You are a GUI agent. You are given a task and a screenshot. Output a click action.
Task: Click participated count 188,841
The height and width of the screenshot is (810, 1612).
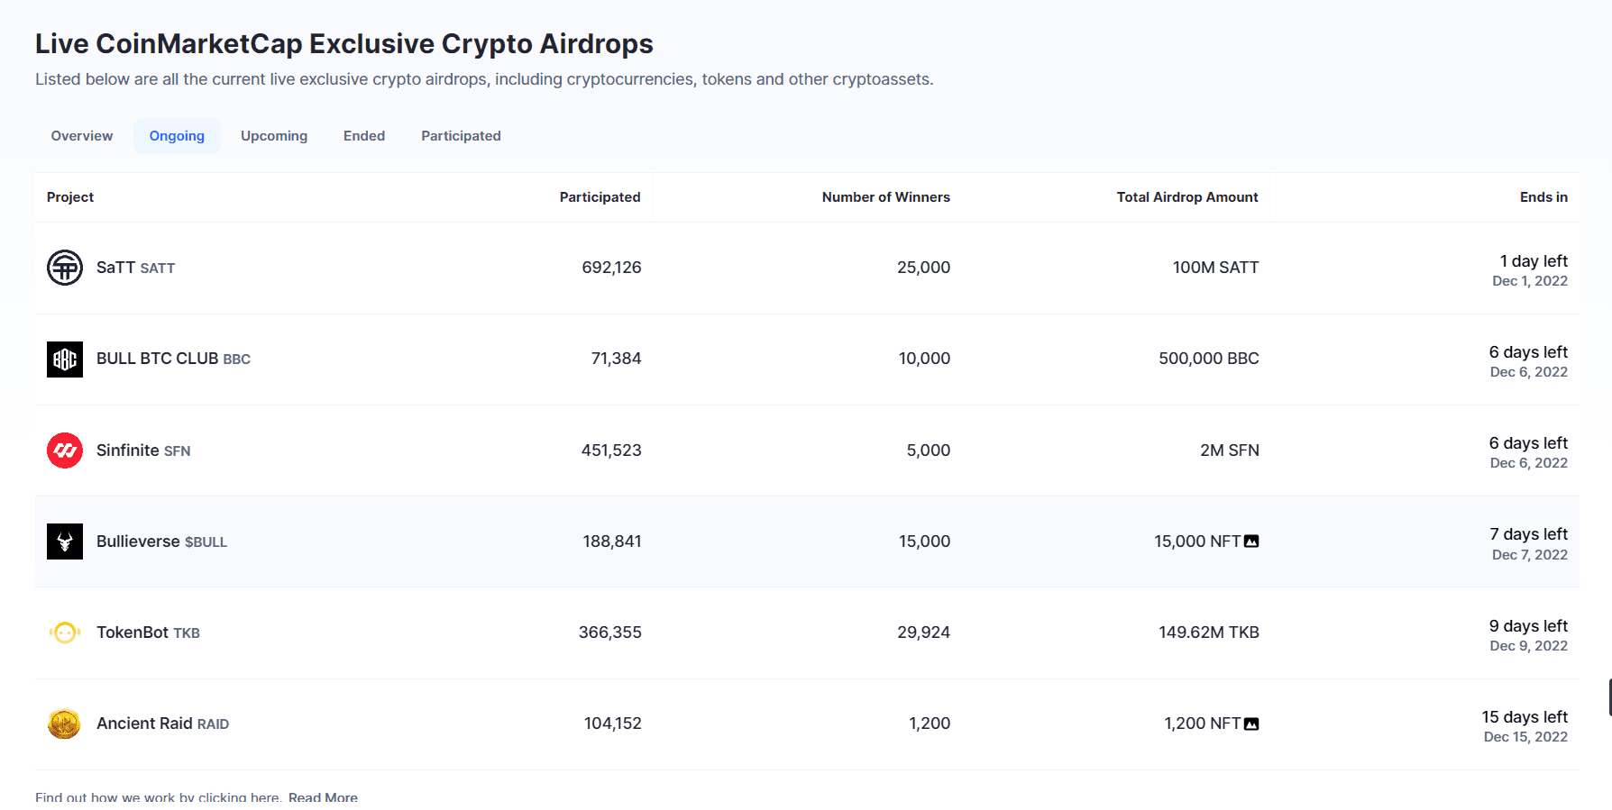[x=612, y=542]
